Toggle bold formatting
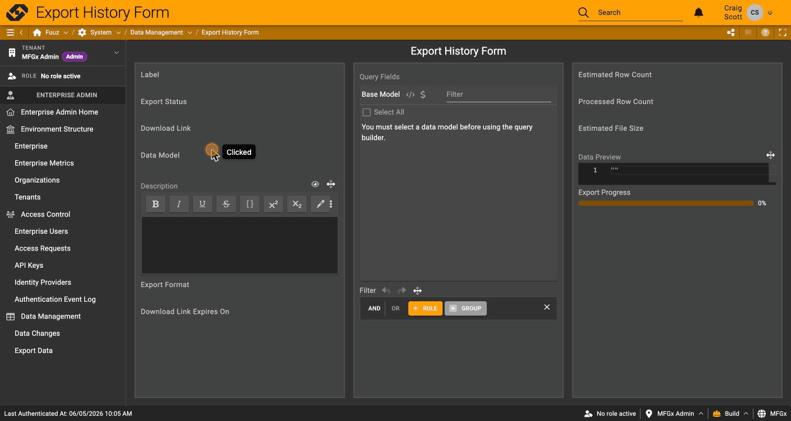 [155, 204]
